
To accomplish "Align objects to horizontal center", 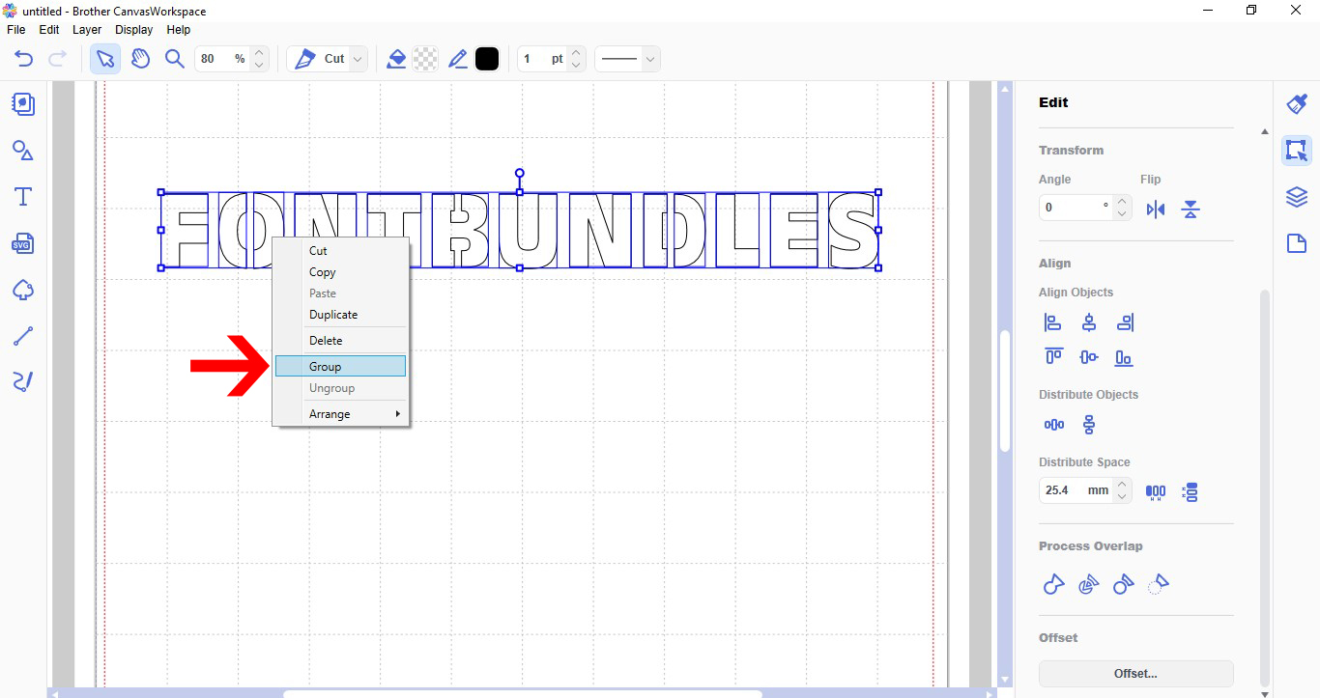I will 1089,322.
